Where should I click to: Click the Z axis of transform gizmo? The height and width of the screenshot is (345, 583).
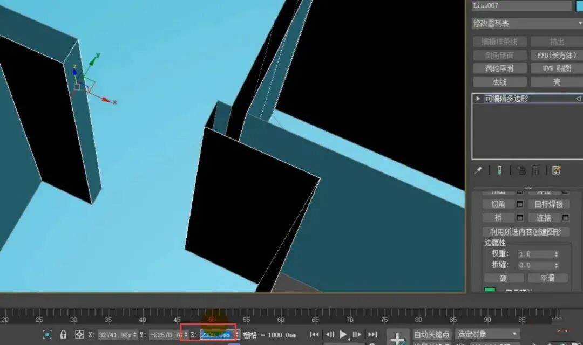coord(74,72)
